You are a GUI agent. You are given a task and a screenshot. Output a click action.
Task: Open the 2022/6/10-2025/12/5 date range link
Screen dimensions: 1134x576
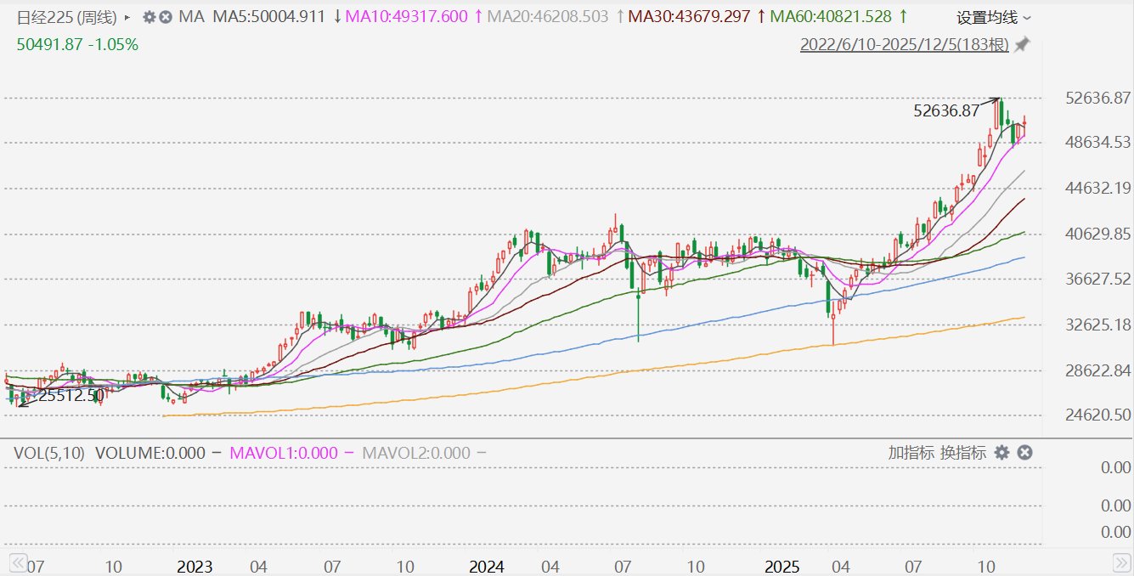point(904,44)
